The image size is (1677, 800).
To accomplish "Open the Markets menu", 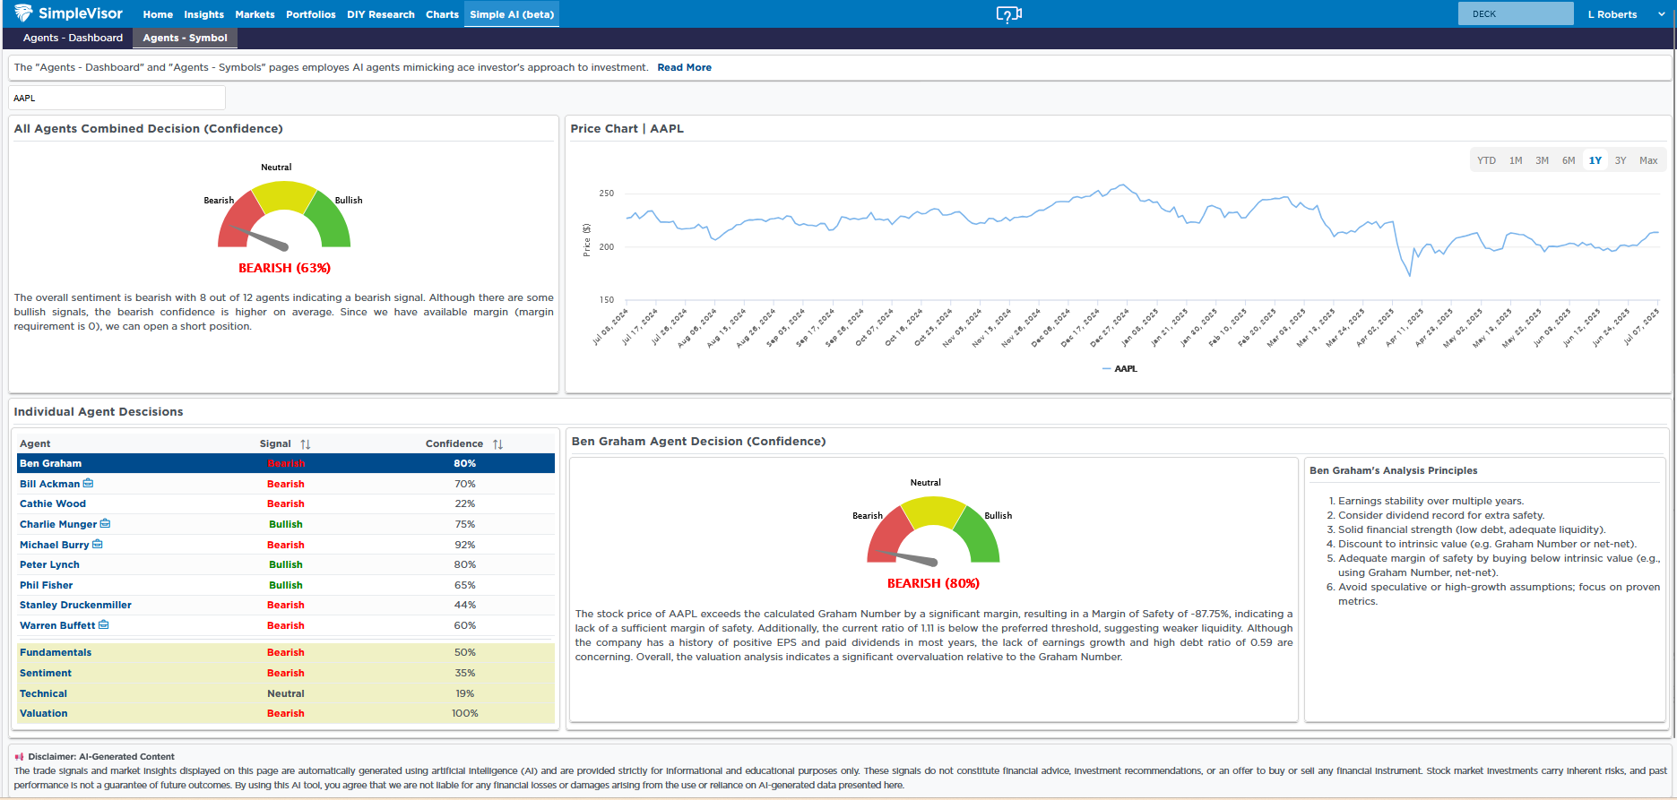I will (255, 14).
